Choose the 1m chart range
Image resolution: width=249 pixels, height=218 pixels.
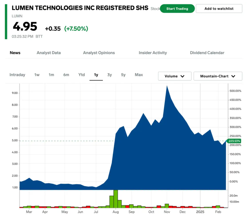coord(51,75)
